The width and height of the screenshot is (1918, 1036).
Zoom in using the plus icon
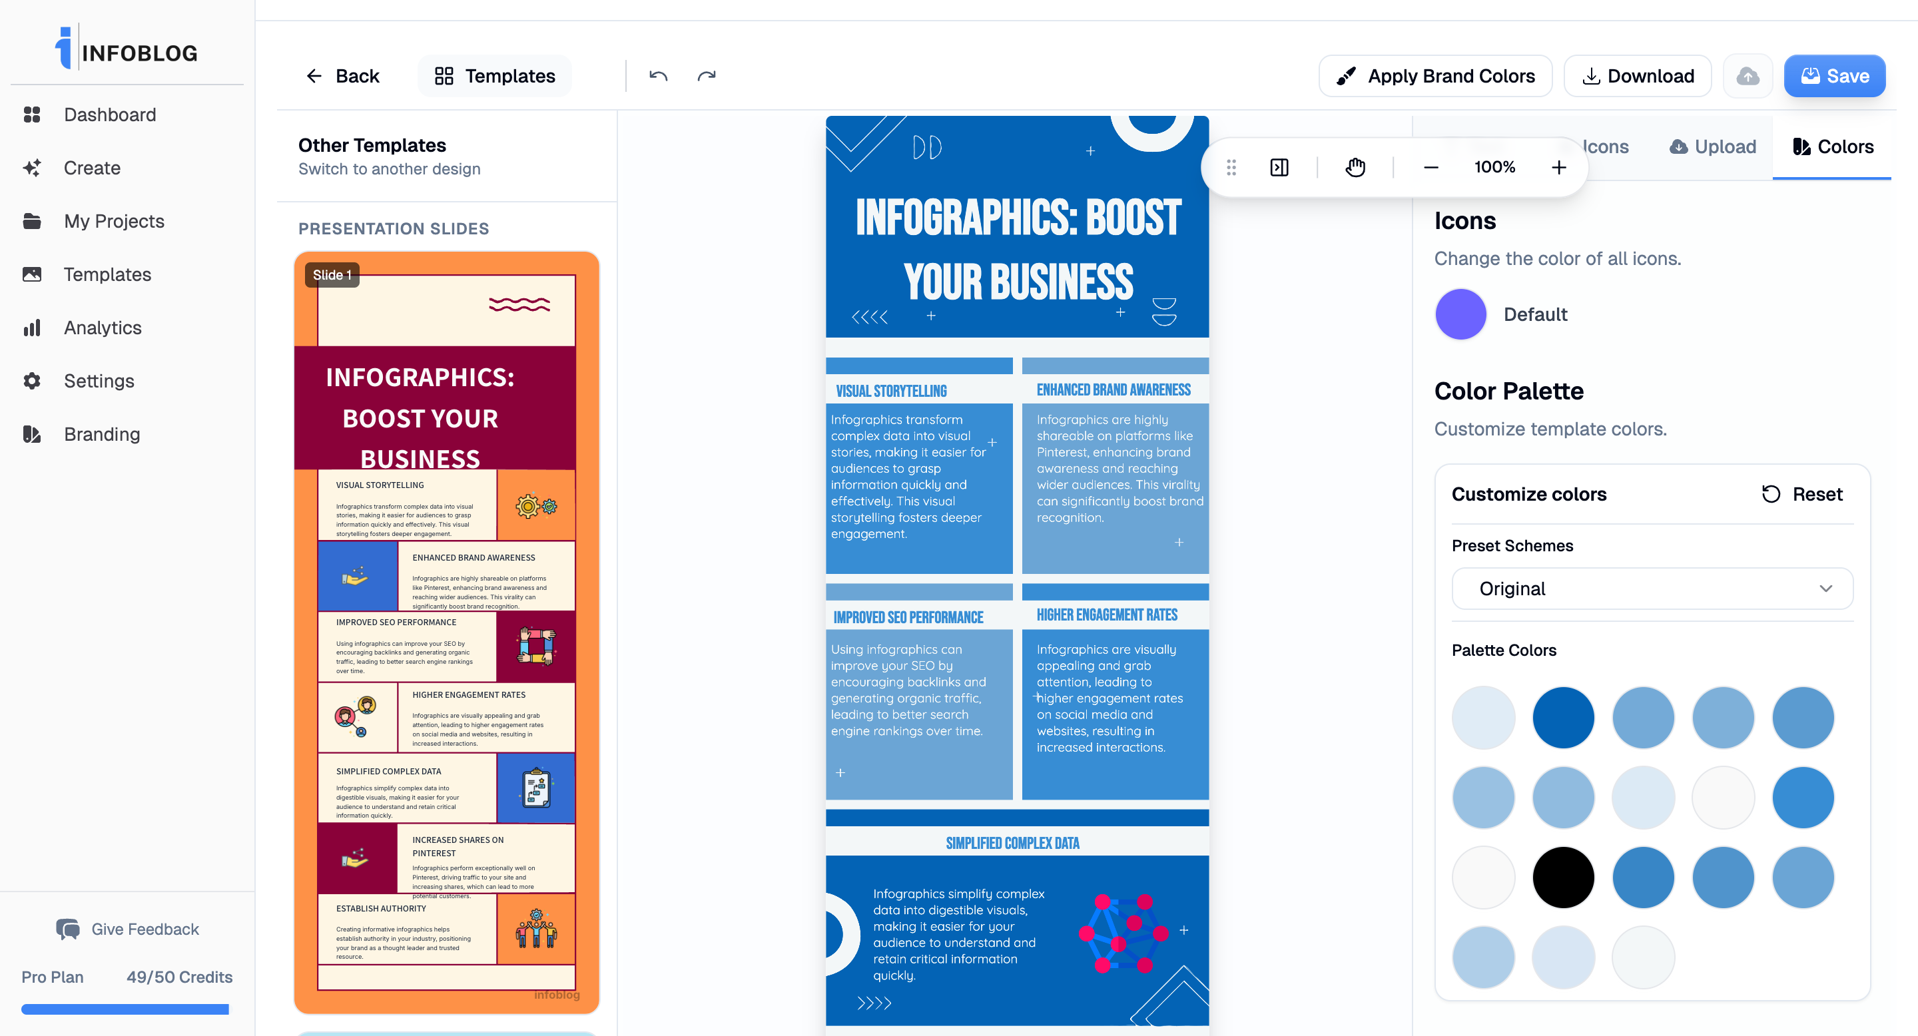[x=1559, y=166]
